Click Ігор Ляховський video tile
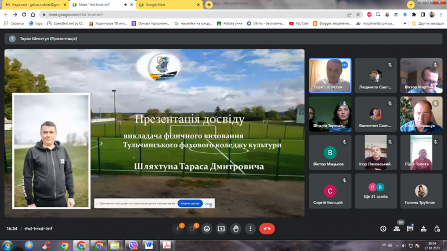This screenshot has height=251, width=447. 375,152
